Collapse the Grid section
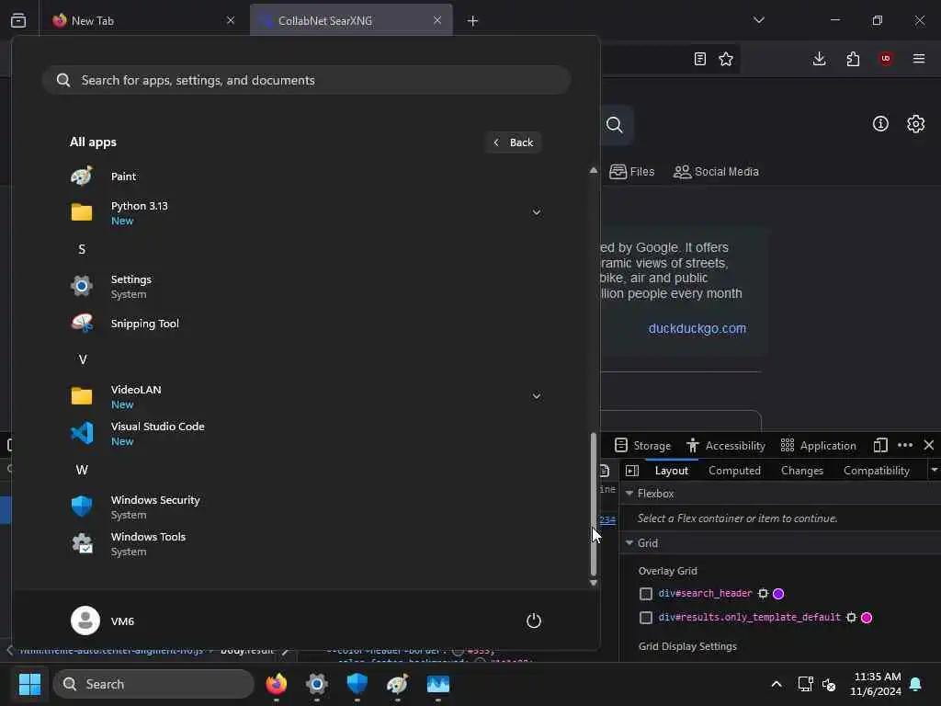Image resolution: width=941 pixels, height=706 pixels. pyautogui.click(x=629, y=542)
